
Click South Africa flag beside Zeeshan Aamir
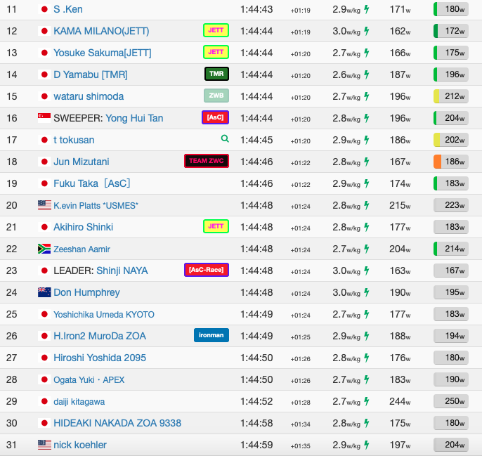click(x=44, y=249)
